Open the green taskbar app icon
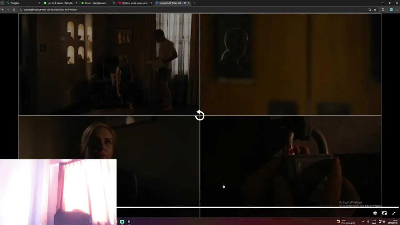Screen dimensions: 400x225 122,222
